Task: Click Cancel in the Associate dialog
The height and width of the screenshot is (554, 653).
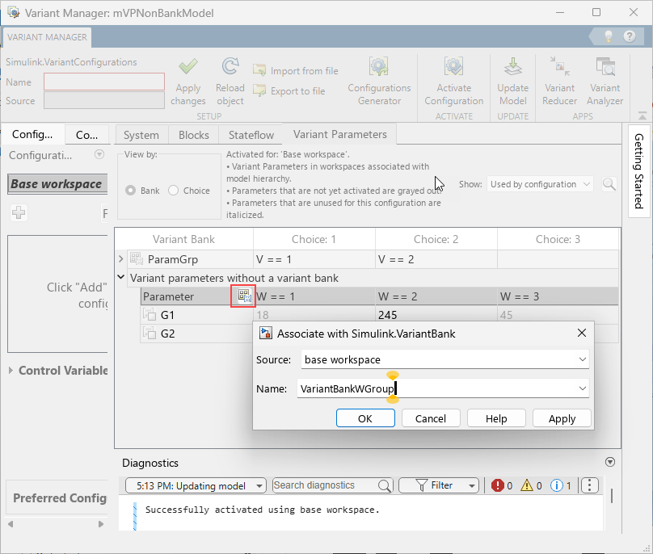Action: click(431, 418)
